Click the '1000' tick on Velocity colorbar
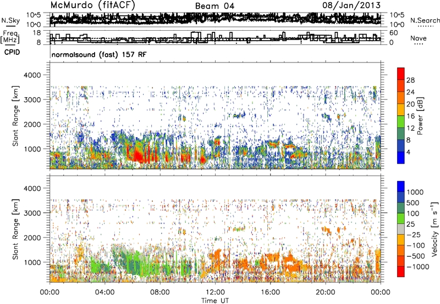This screenshot has height=304, width=440. click(415, 192)
